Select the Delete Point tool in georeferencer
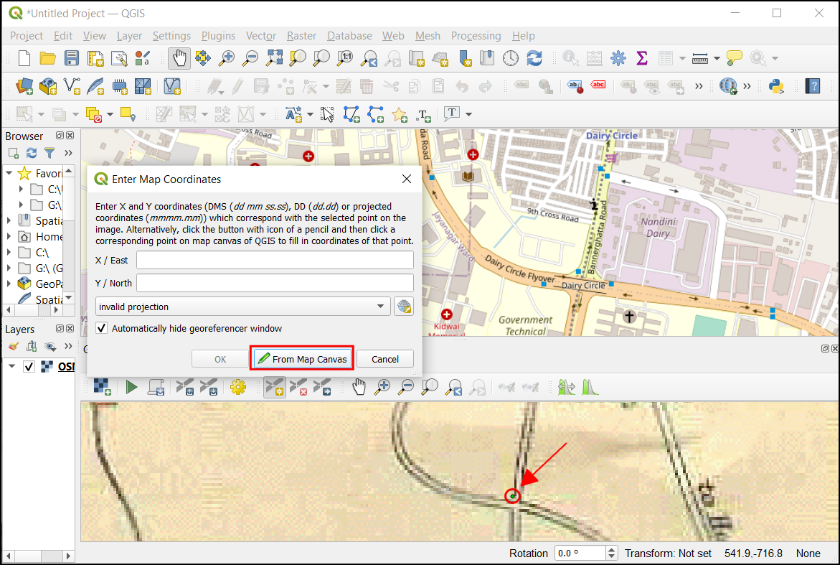The width and height of the screenshot is (840, 565). tap(298, 386)
